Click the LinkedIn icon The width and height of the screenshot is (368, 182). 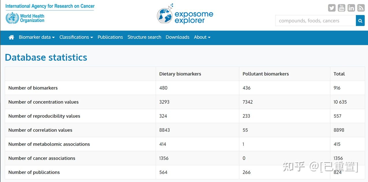pos(351,8)
